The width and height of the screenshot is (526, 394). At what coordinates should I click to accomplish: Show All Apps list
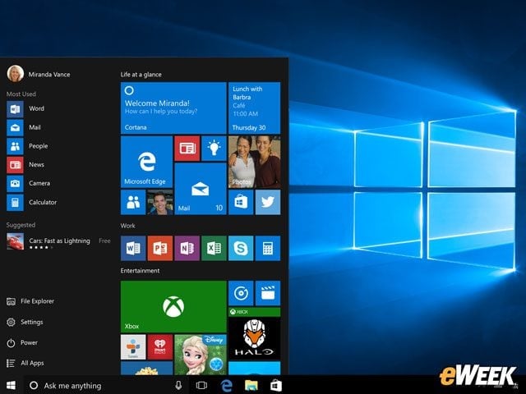click(25, 363)
